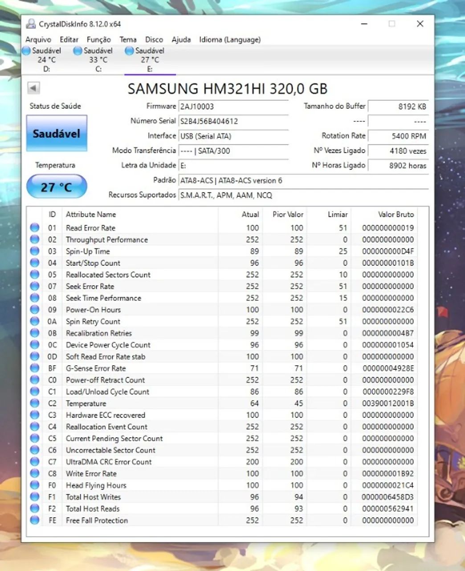Click the buffer size value 8192 KB

point(398,107)
